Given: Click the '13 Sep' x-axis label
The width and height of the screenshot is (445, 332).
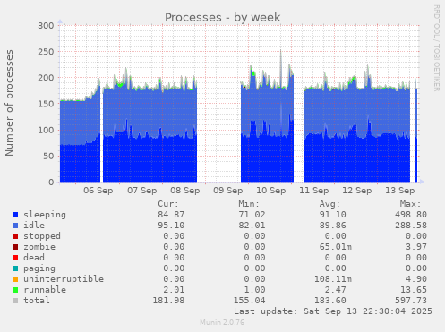Looking at the screenshot, I should (x=400, y=191).
